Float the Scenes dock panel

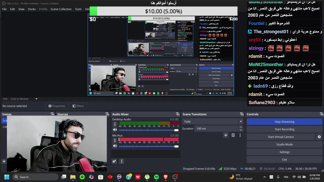pyautogui.click(x=52, y=114)
